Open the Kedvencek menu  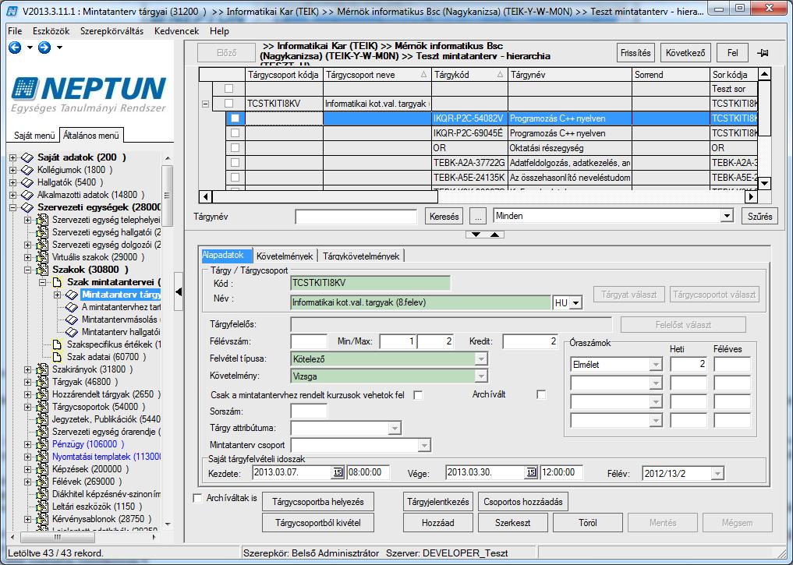[x=176, y=31]
